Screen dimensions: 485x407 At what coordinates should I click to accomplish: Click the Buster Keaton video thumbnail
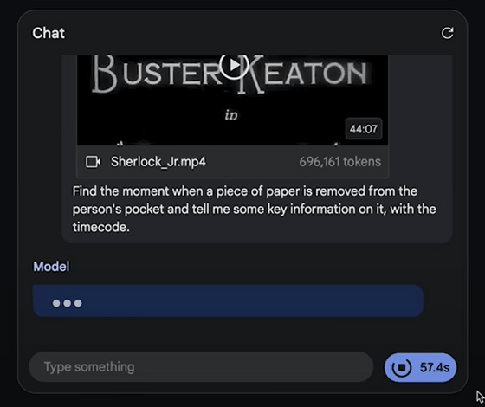(x=232, y=100)
